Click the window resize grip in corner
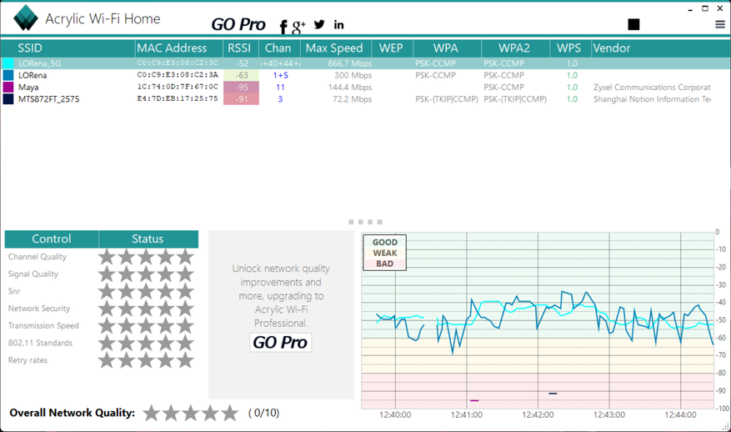 click(x=726, y=427)
